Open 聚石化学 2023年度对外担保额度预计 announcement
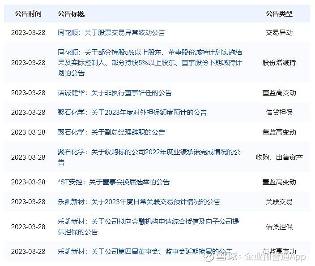315x266 pixels. pos(132,112)
